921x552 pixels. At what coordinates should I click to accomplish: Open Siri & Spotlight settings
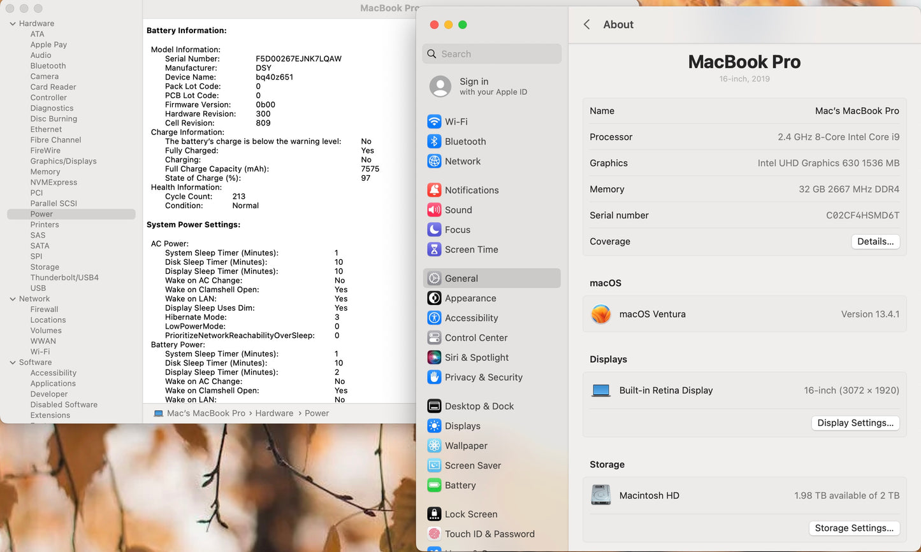tap(434, 357)
